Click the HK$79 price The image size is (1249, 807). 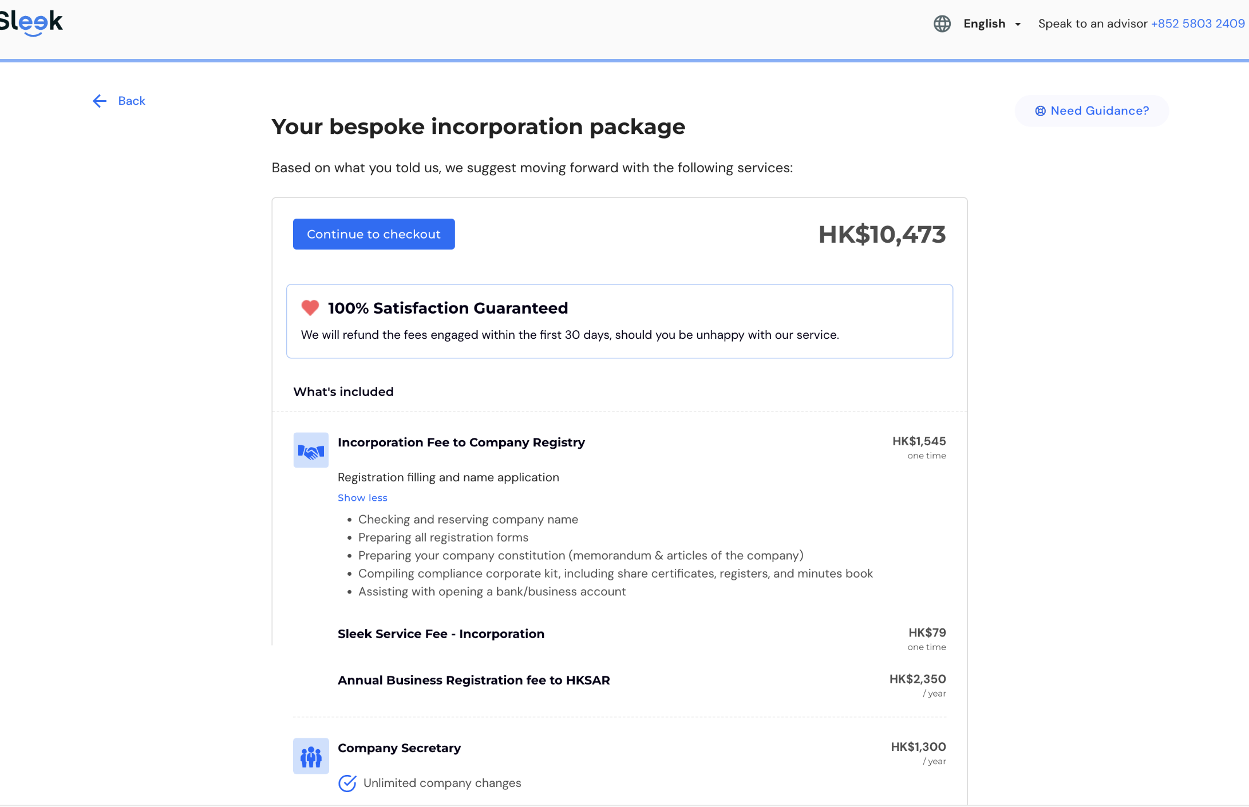click(x=927, y=632)
